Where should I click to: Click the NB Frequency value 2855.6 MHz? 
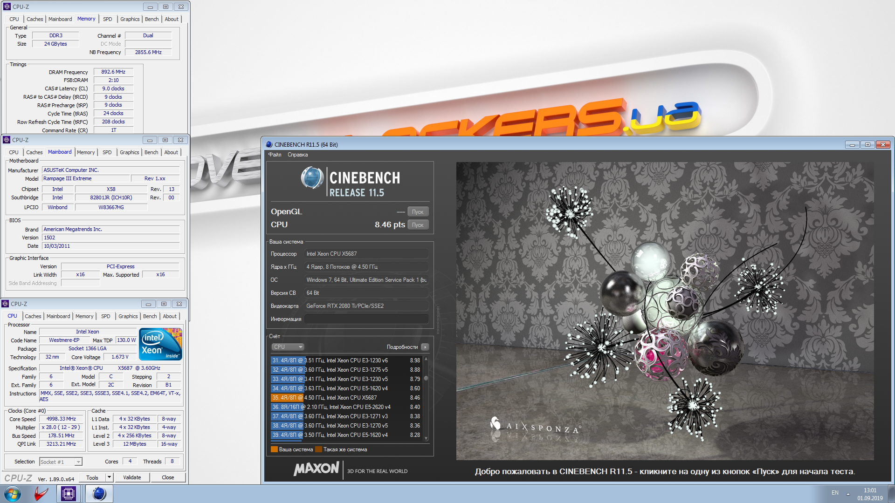tap(148, 52)
